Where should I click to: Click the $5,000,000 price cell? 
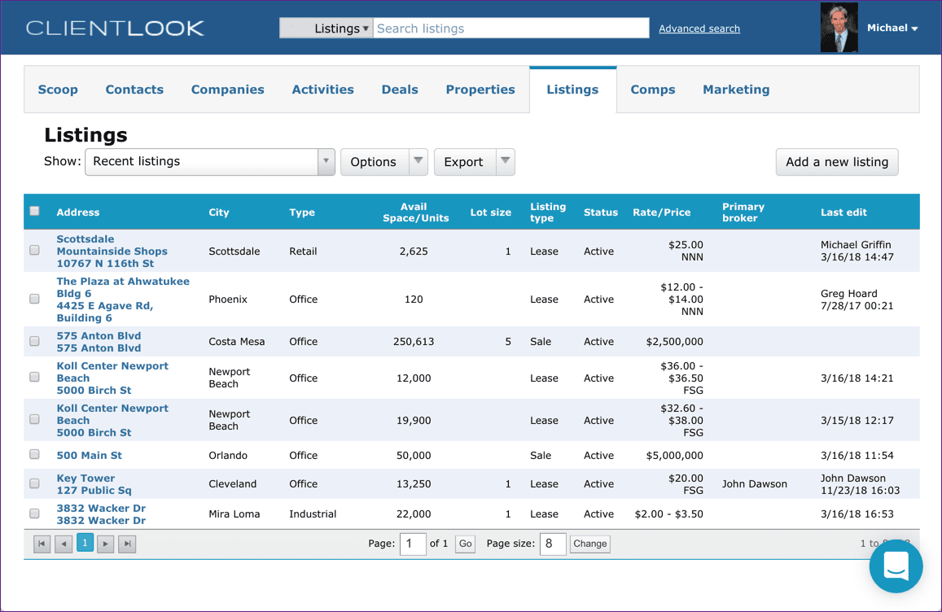pos(674,455)
